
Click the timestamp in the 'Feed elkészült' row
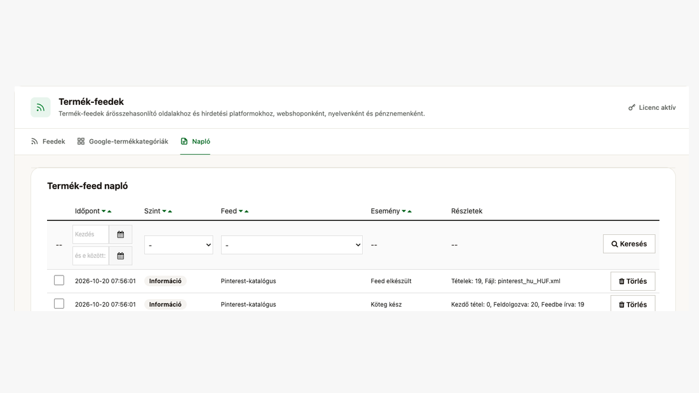point(105,281)
